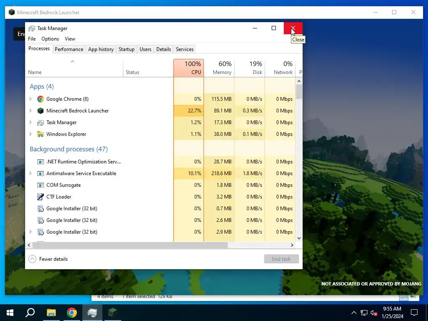Open the Windows Start menu
The height and width of the screenshot is (321, 428).
click(x=10, y=313)
